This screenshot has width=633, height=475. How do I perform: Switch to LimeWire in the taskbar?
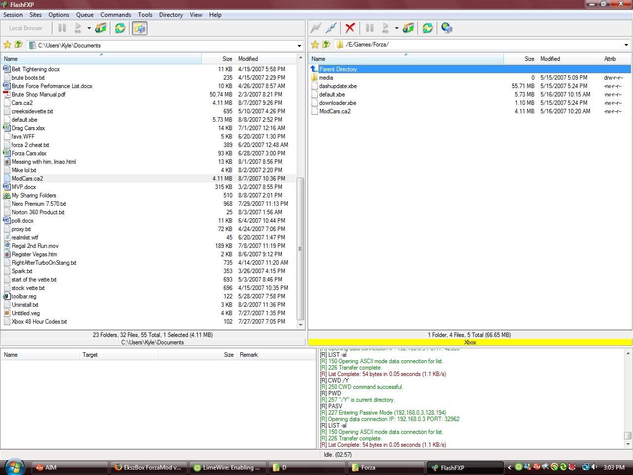(227, 467)
